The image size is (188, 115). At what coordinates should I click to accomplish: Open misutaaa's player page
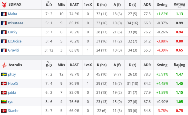tap(16, 23)
